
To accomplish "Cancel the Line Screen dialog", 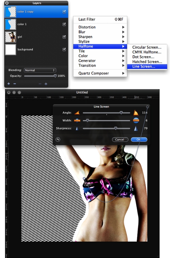I will point(120,139).
